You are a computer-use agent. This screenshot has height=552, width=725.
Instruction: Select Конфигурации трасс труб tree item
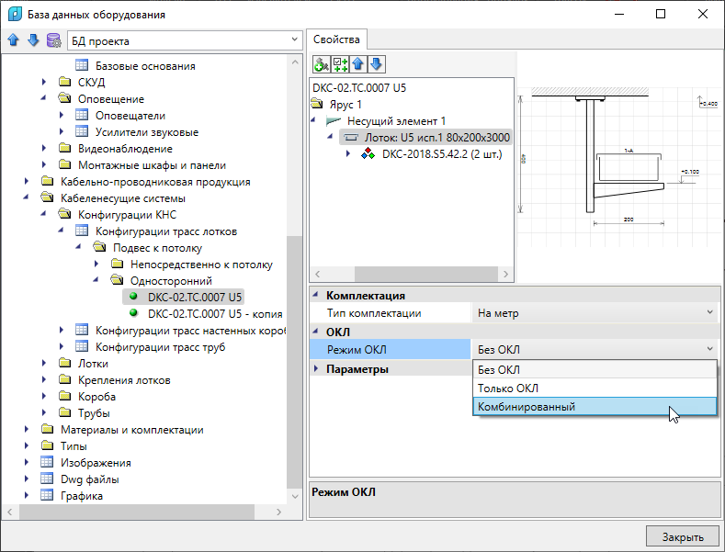pyautogui.click(x=160, y=347)
